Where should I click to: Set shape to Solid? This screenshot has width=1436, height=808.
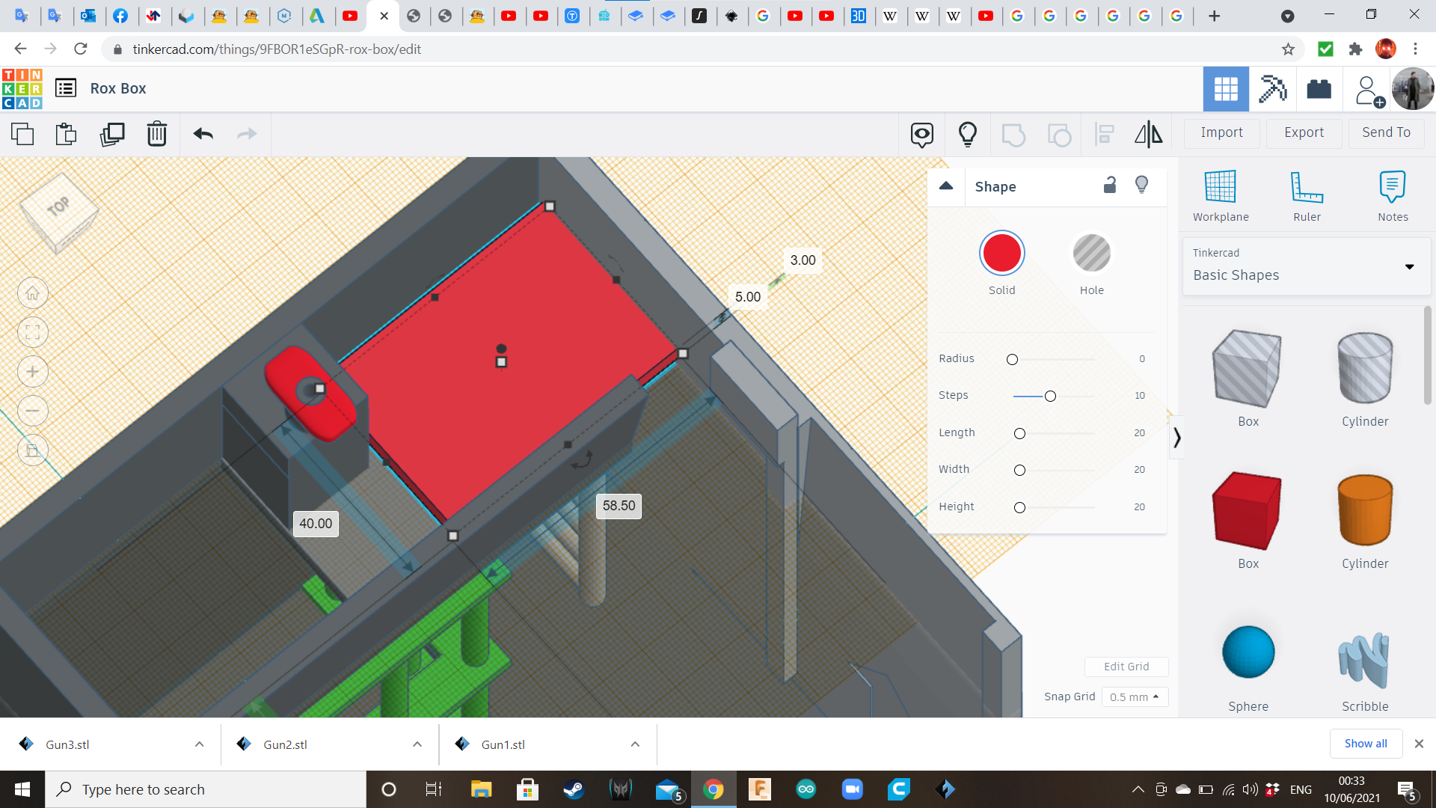coord(1001,254)
